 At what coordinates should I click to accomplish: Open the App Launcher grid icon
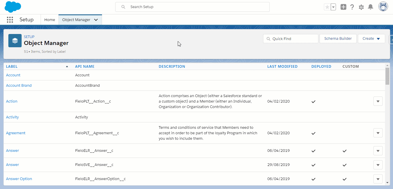[10, 20]
